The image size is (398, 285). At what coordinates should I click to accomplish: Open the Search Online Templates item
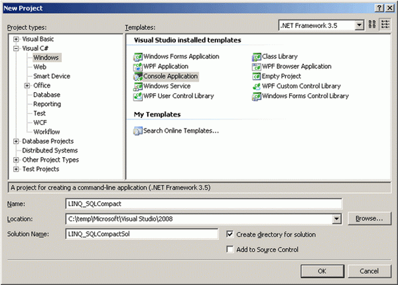[x=176, y=131]
